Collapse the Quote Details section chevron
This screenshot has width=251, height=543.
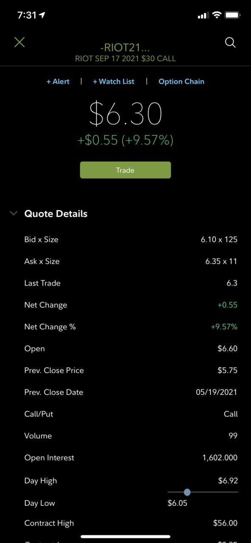[x=14, y=214]
